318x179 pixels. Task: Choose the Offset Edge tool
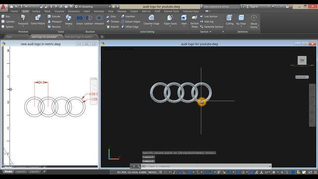130,26
